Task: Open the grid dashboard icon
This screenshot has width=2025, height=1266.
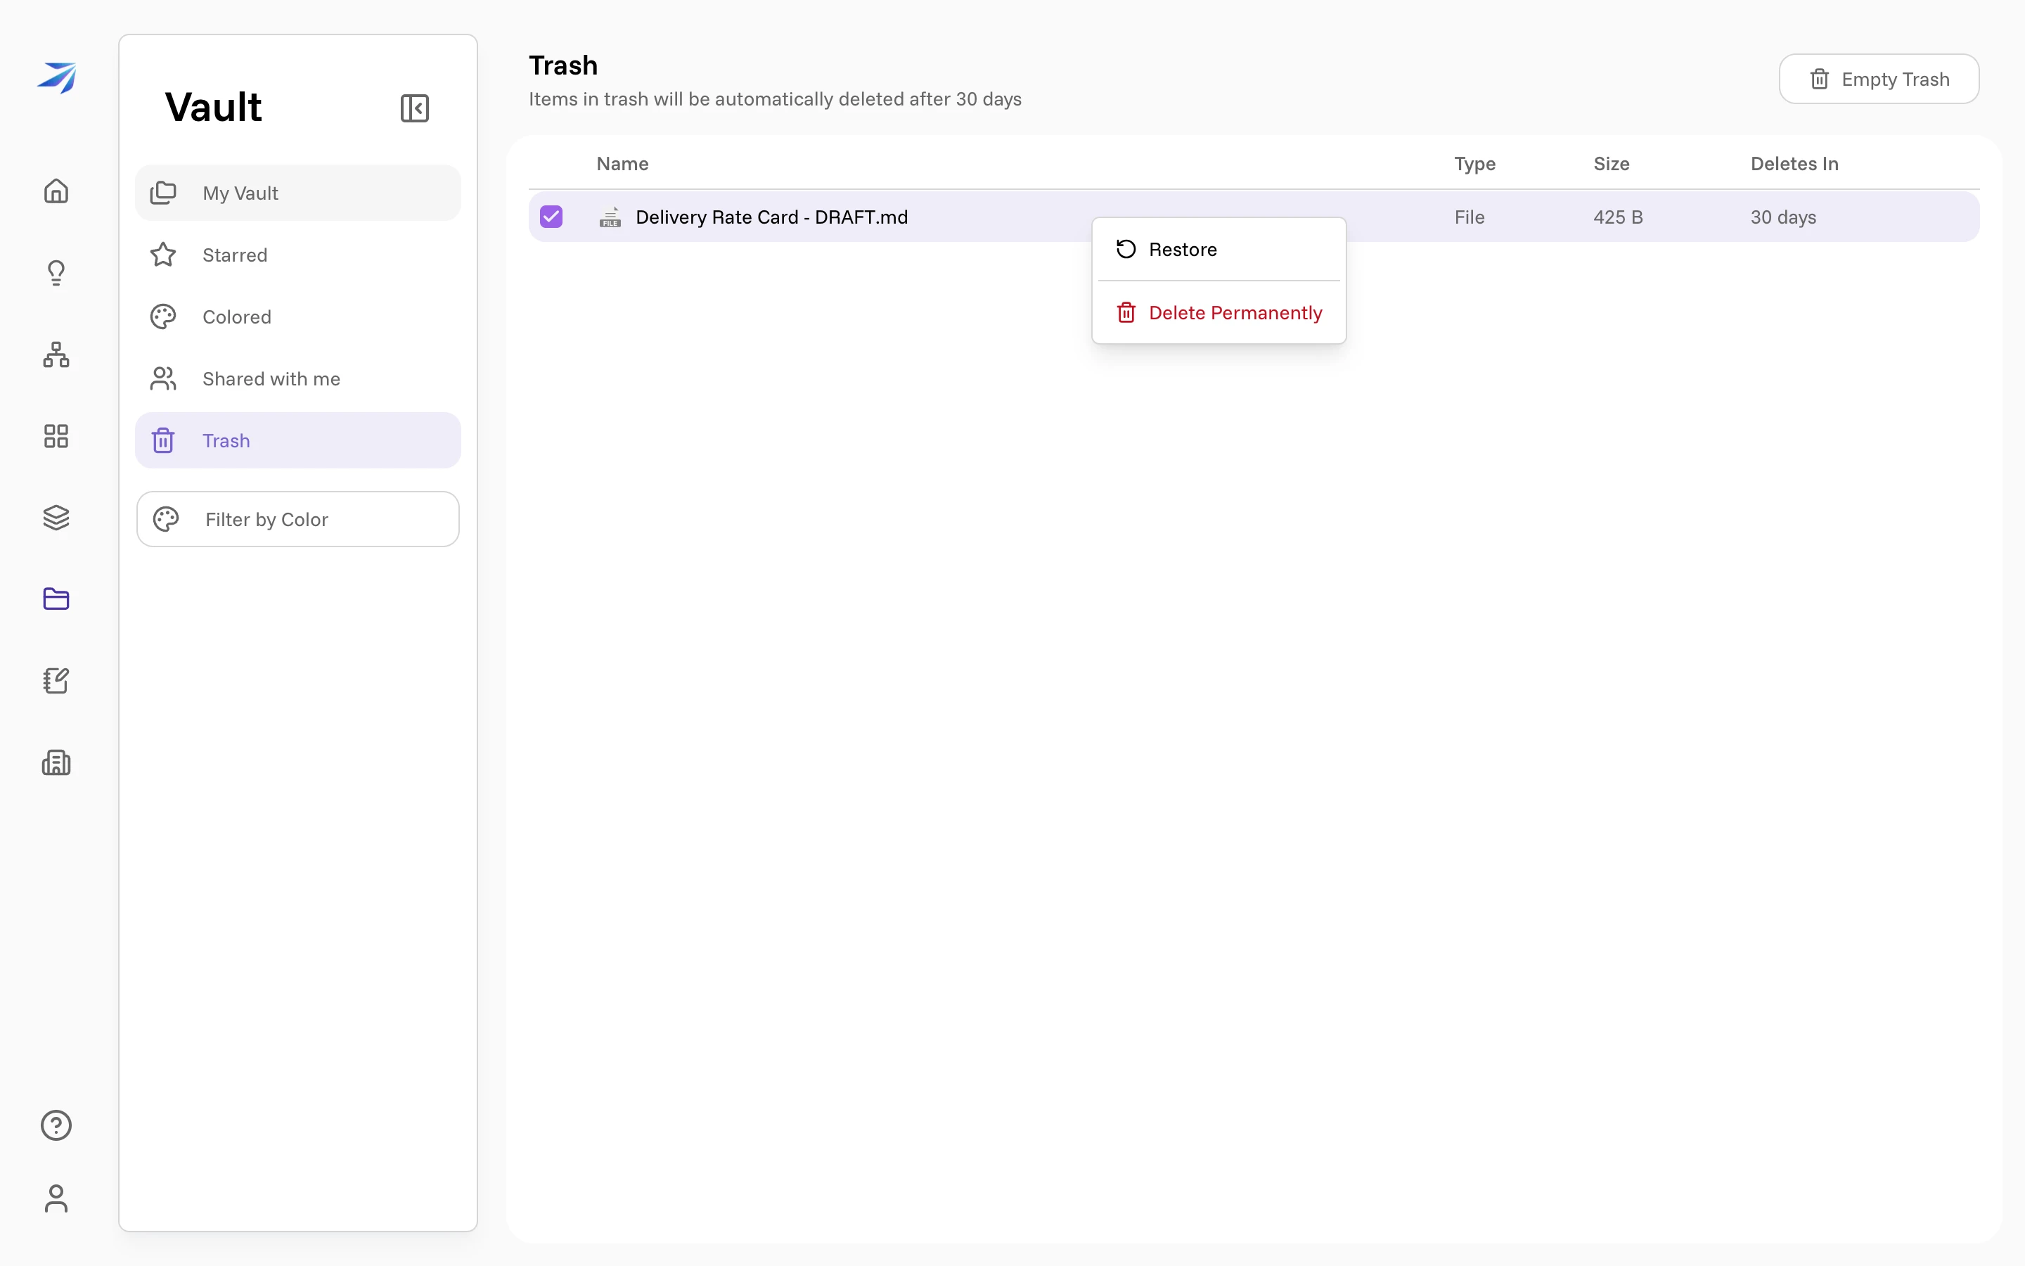Action: (56, 436)
